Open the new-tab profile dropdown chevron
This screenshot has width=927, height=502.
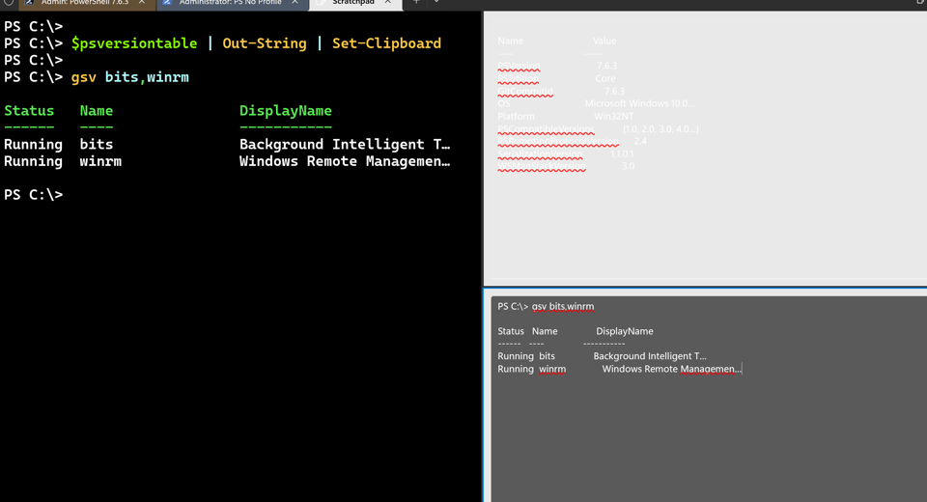(x=436, y=2)
